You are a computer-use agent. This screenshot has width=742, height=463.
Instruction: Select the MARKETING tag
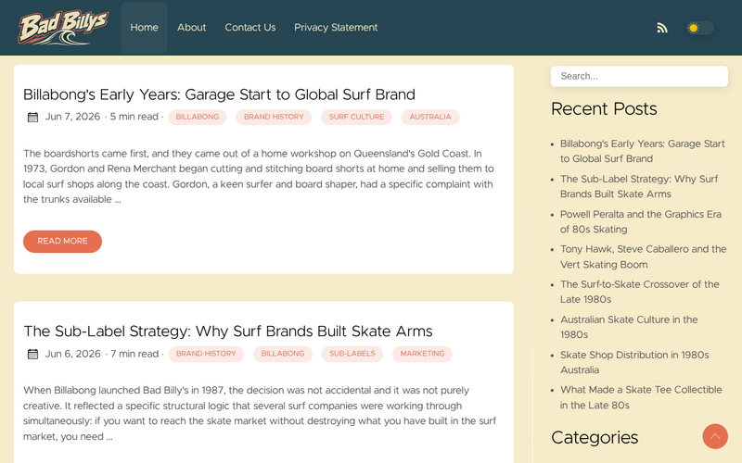[422, 354]
